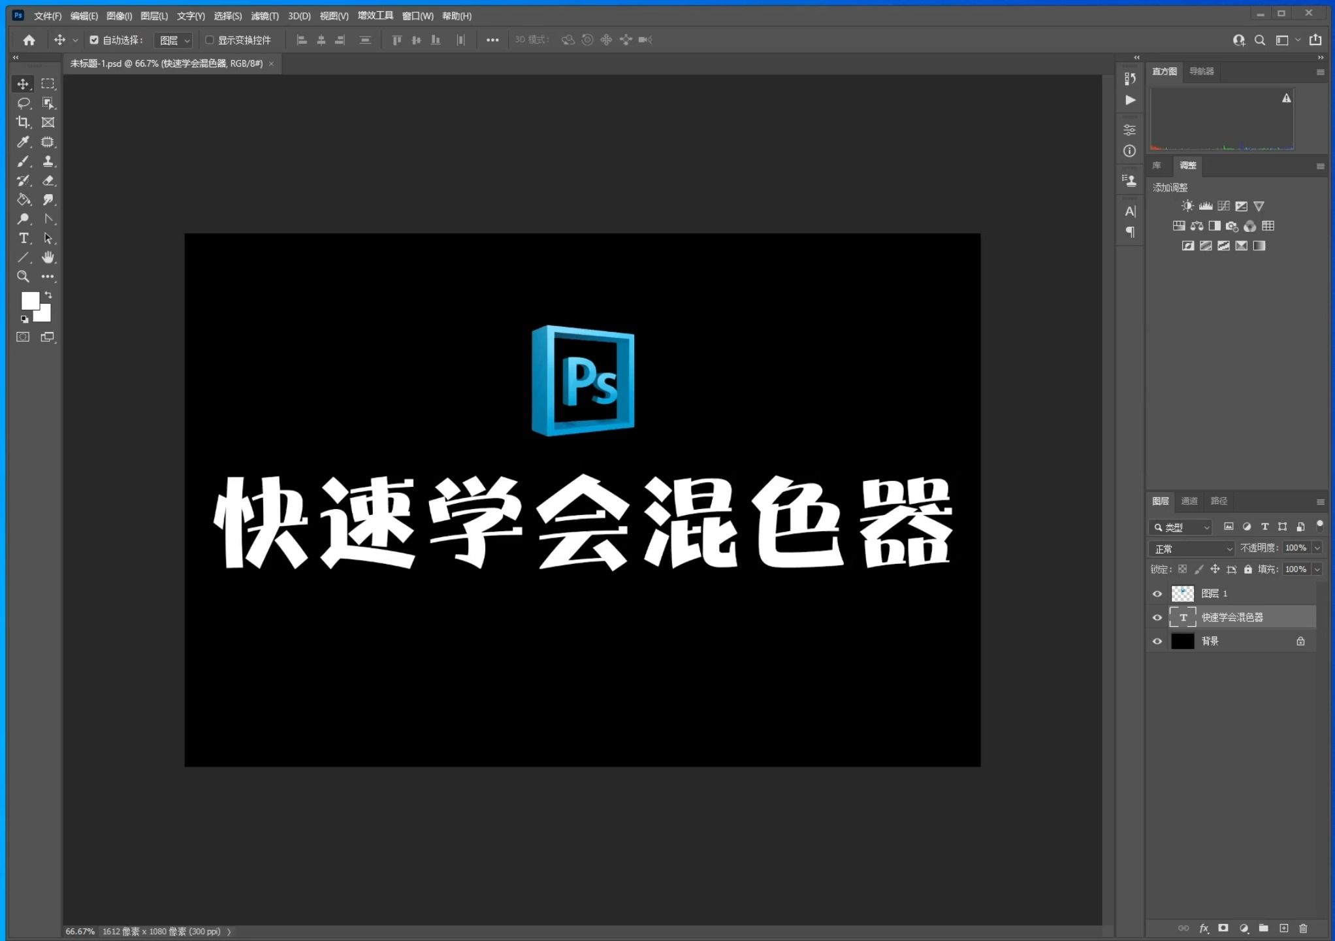Select 图层 1 layer thumbnail
Viewport: 1335px width, 941px height.
click(1182, 594)
